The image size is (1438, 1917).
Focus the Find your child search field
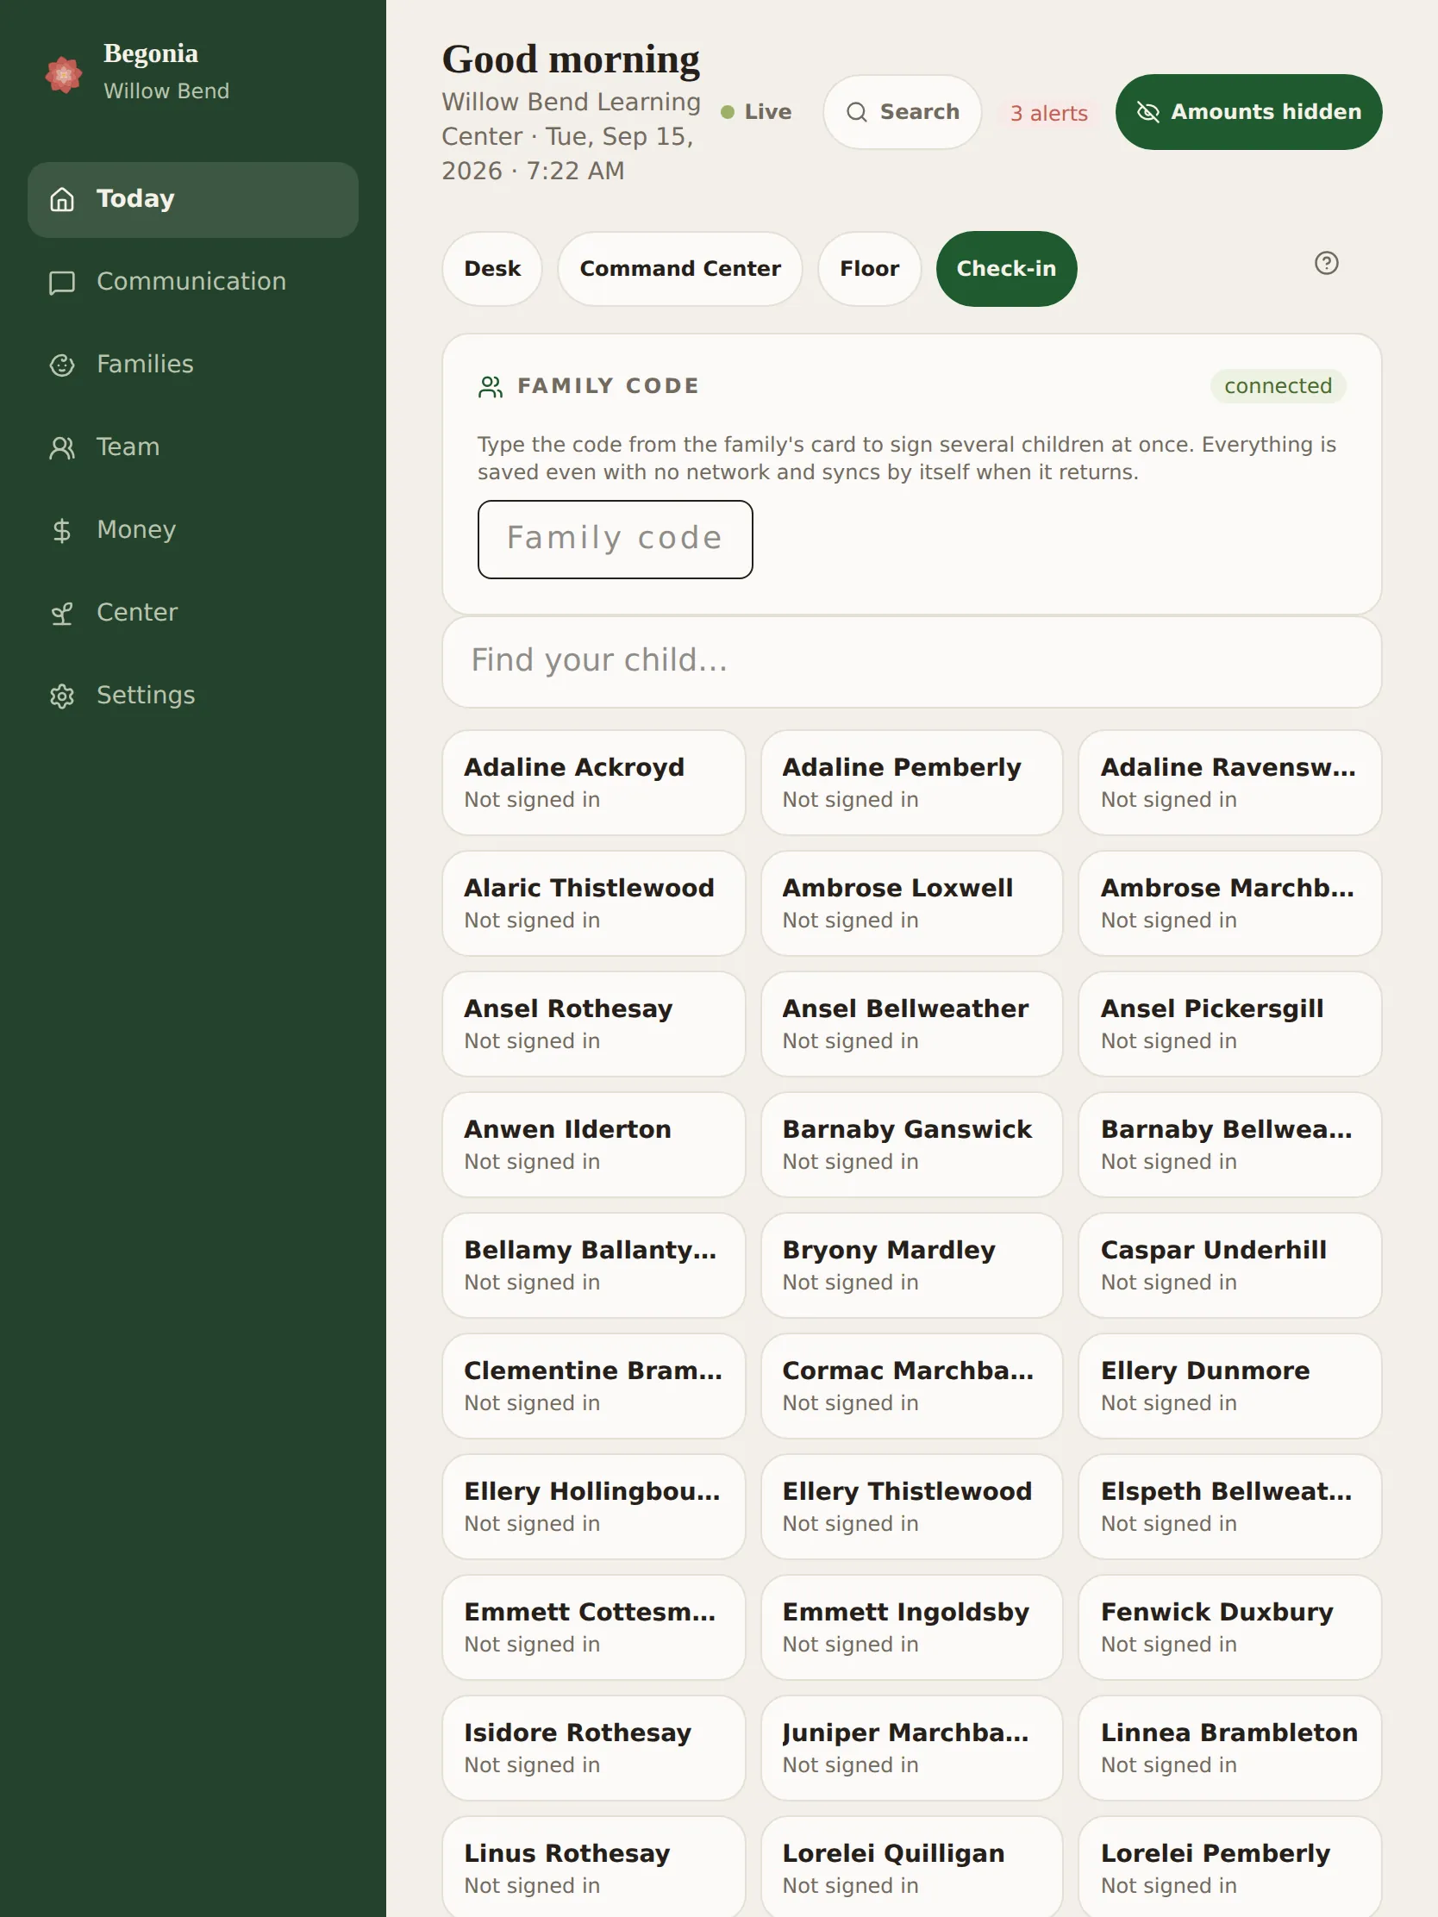click(x=911, y=661)
